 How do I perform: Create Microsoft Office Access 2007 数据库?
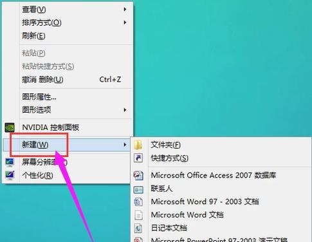(221, 175)
